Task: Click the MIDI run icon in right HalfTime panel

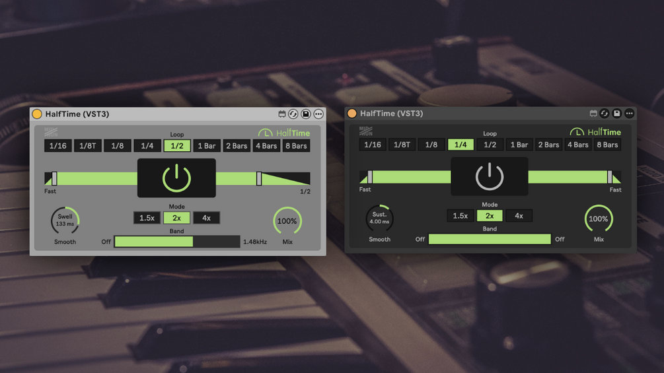Action: pyautogui.click(x=365, y=131)
